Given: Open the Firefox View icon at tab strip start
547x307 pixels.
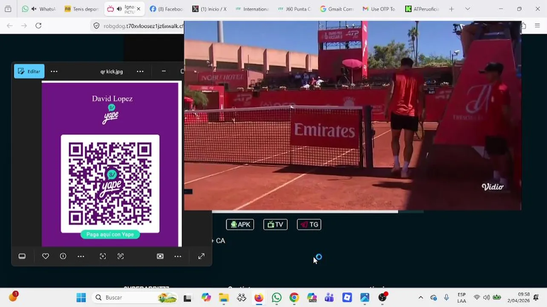Looking at the screenshot, I should point(8,9).
